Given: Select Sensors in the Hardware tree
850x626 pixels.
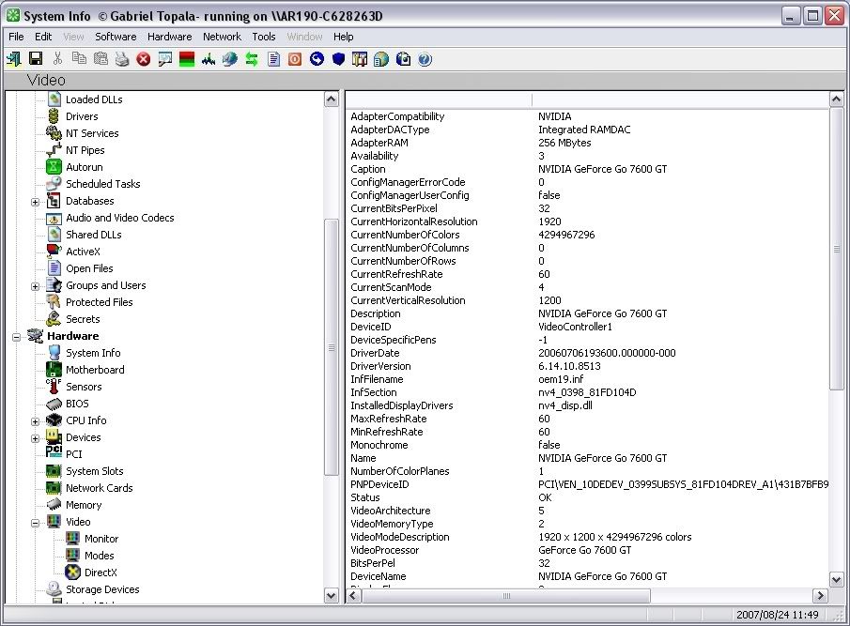Looking at the screenshot, I should (x=84, y=386).
